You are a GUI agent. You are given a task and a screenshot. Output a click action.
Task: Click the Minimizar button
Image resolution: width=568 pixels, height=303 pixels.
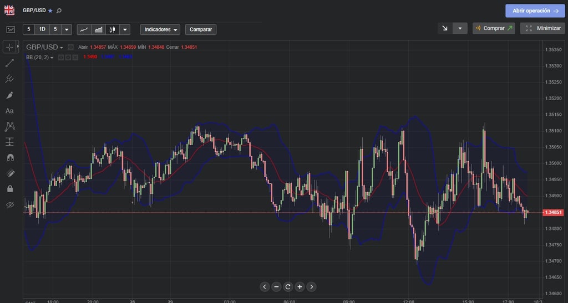point(542,28)
